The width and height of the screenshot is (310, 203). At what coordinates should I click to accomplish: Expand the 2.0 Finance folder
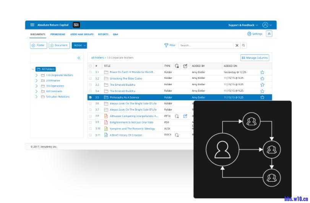(x=36, y=81)
